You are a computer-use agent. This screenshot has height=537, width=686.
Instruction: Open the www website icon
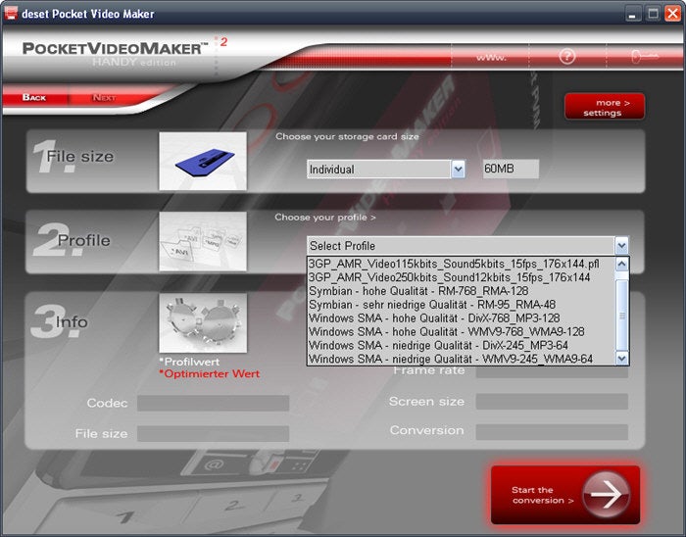pyautogui.click(x=491, y=57)
